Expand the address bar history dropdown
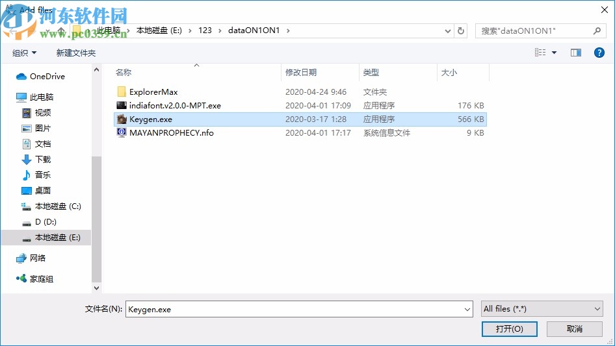 pyautogui.click(x=447, y=31)
